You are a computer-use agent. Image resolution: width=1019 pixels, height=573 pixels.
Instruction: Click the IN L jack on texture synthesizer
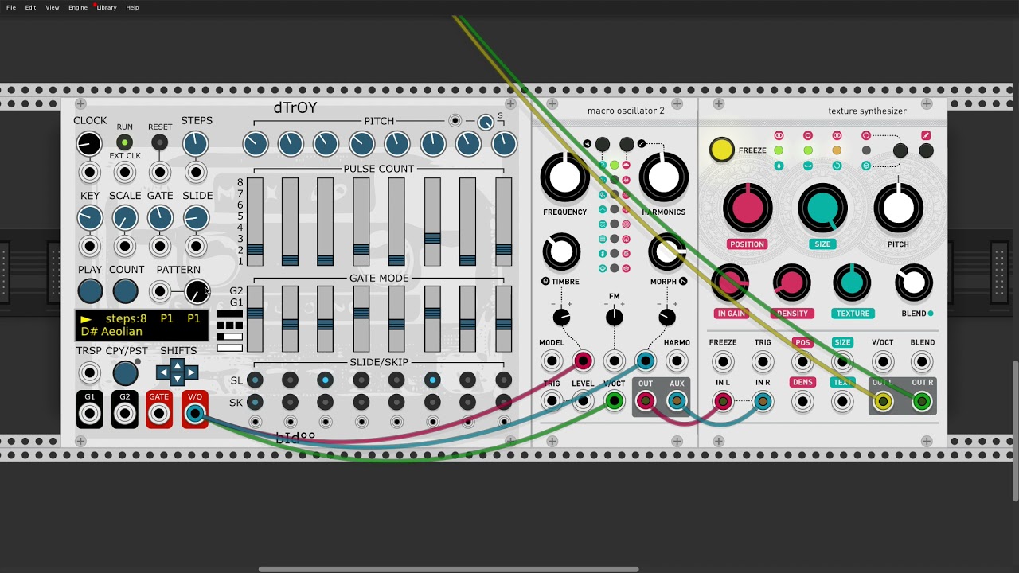tap(723, 402)
